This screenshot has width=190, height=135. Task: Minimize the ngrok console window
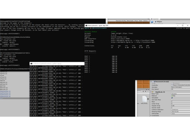178,25
